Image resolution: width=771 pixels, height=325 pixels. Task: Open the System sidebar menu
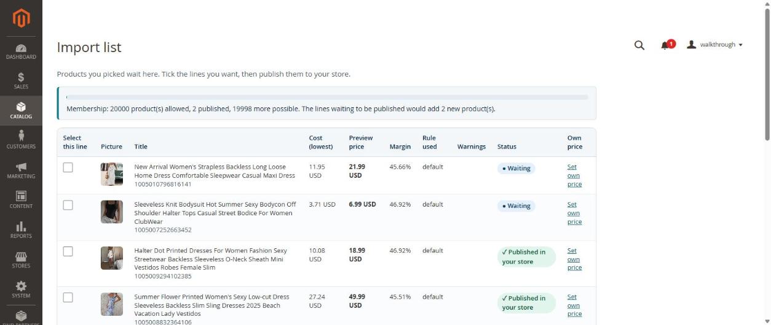pyautogui.click(x=21, y=289)
